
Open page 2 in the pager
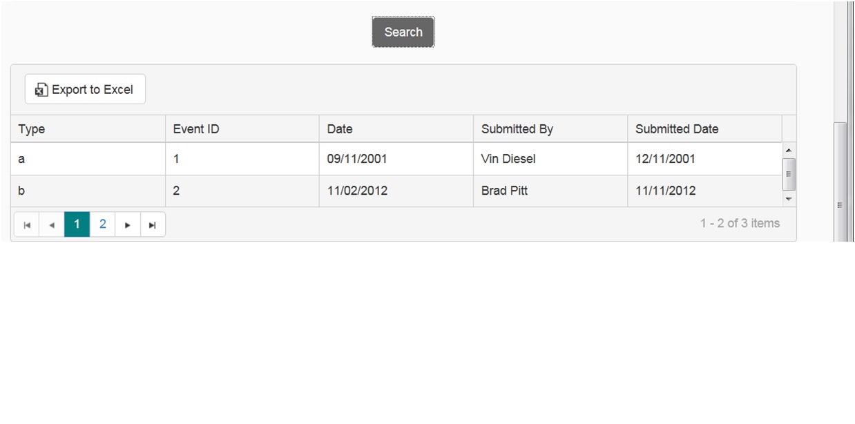coord(102,224)
